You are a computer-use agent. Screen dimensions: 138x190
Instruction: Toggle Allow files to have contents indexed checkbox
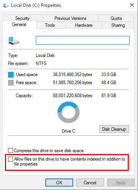(x=10, y=159)
